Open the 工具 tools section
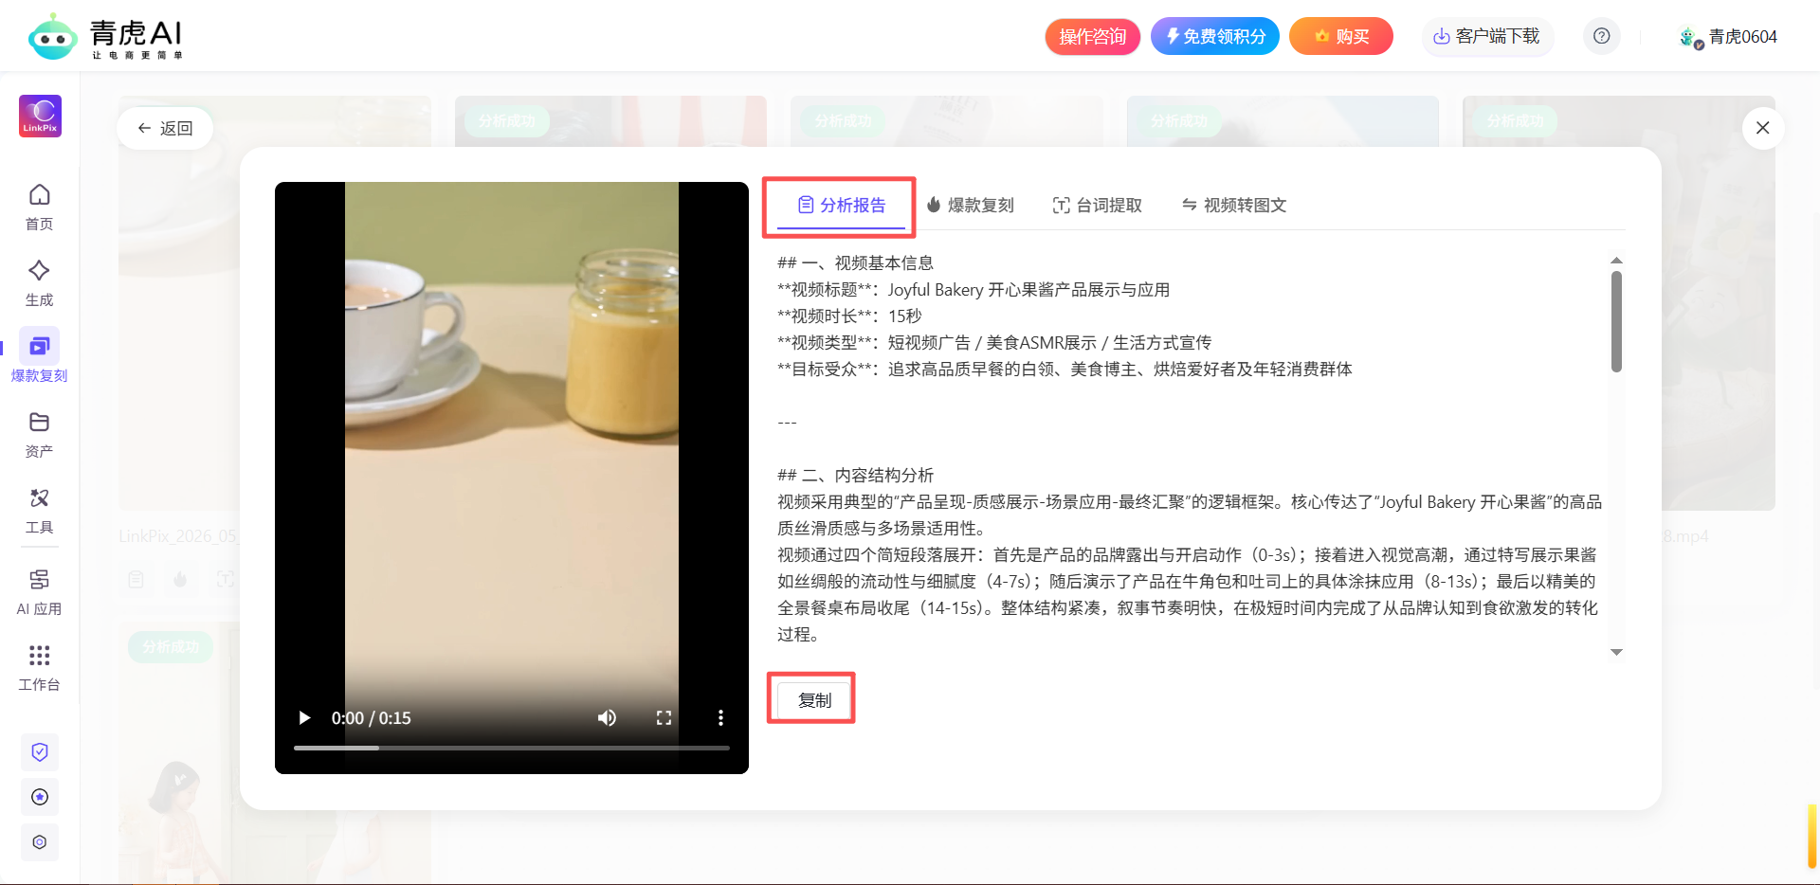The height and width of the screenshot is (885, 1820). coord(39,510)
